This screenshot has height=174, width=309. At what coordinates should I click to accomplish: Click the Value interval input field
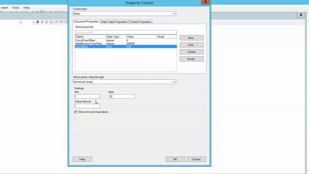click(x=87, y=106)
